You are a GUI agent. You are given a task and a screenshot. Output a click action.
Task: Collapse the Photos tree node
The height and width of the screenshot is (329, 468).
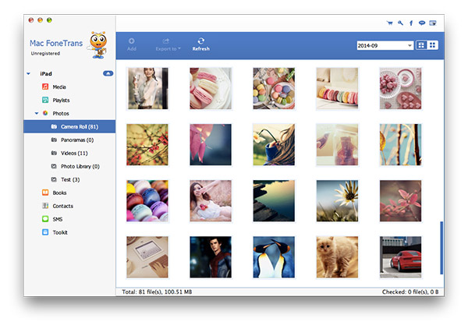coord(36,113)
